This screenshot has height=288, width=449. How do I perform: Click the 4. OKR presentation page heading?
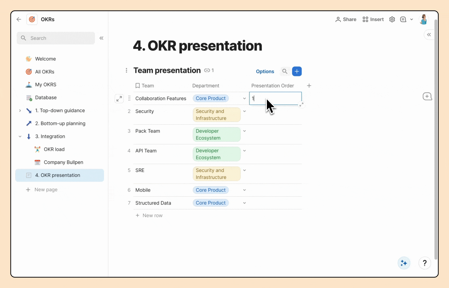click(x=198, y=46)
